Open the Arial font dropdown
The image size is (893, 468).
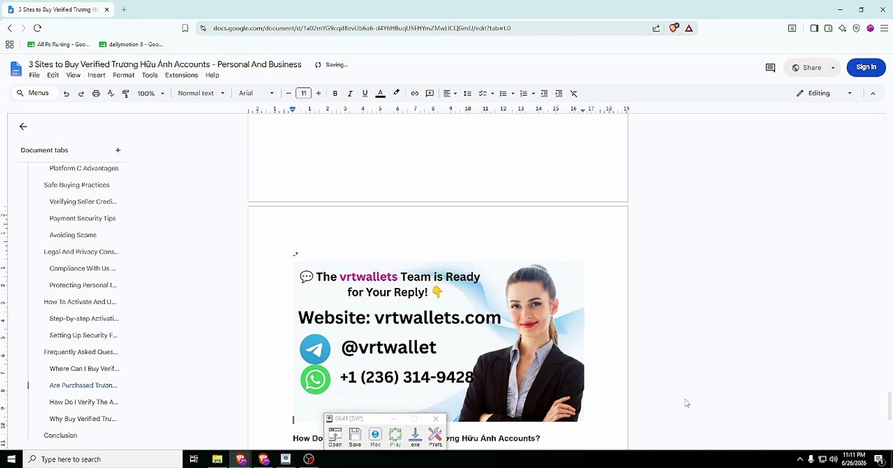(x=256, y=94)
